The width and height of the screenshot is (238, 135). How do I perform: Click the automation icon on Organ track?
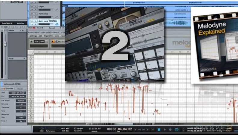pyautogui.click(x=57, y=10)
